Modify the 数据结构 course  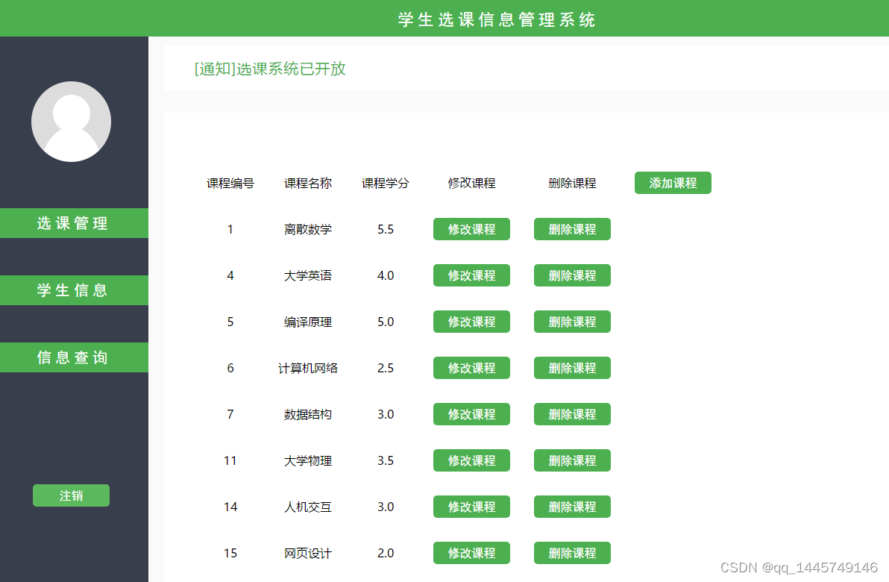pyautogui.click(x=471, y=414)
